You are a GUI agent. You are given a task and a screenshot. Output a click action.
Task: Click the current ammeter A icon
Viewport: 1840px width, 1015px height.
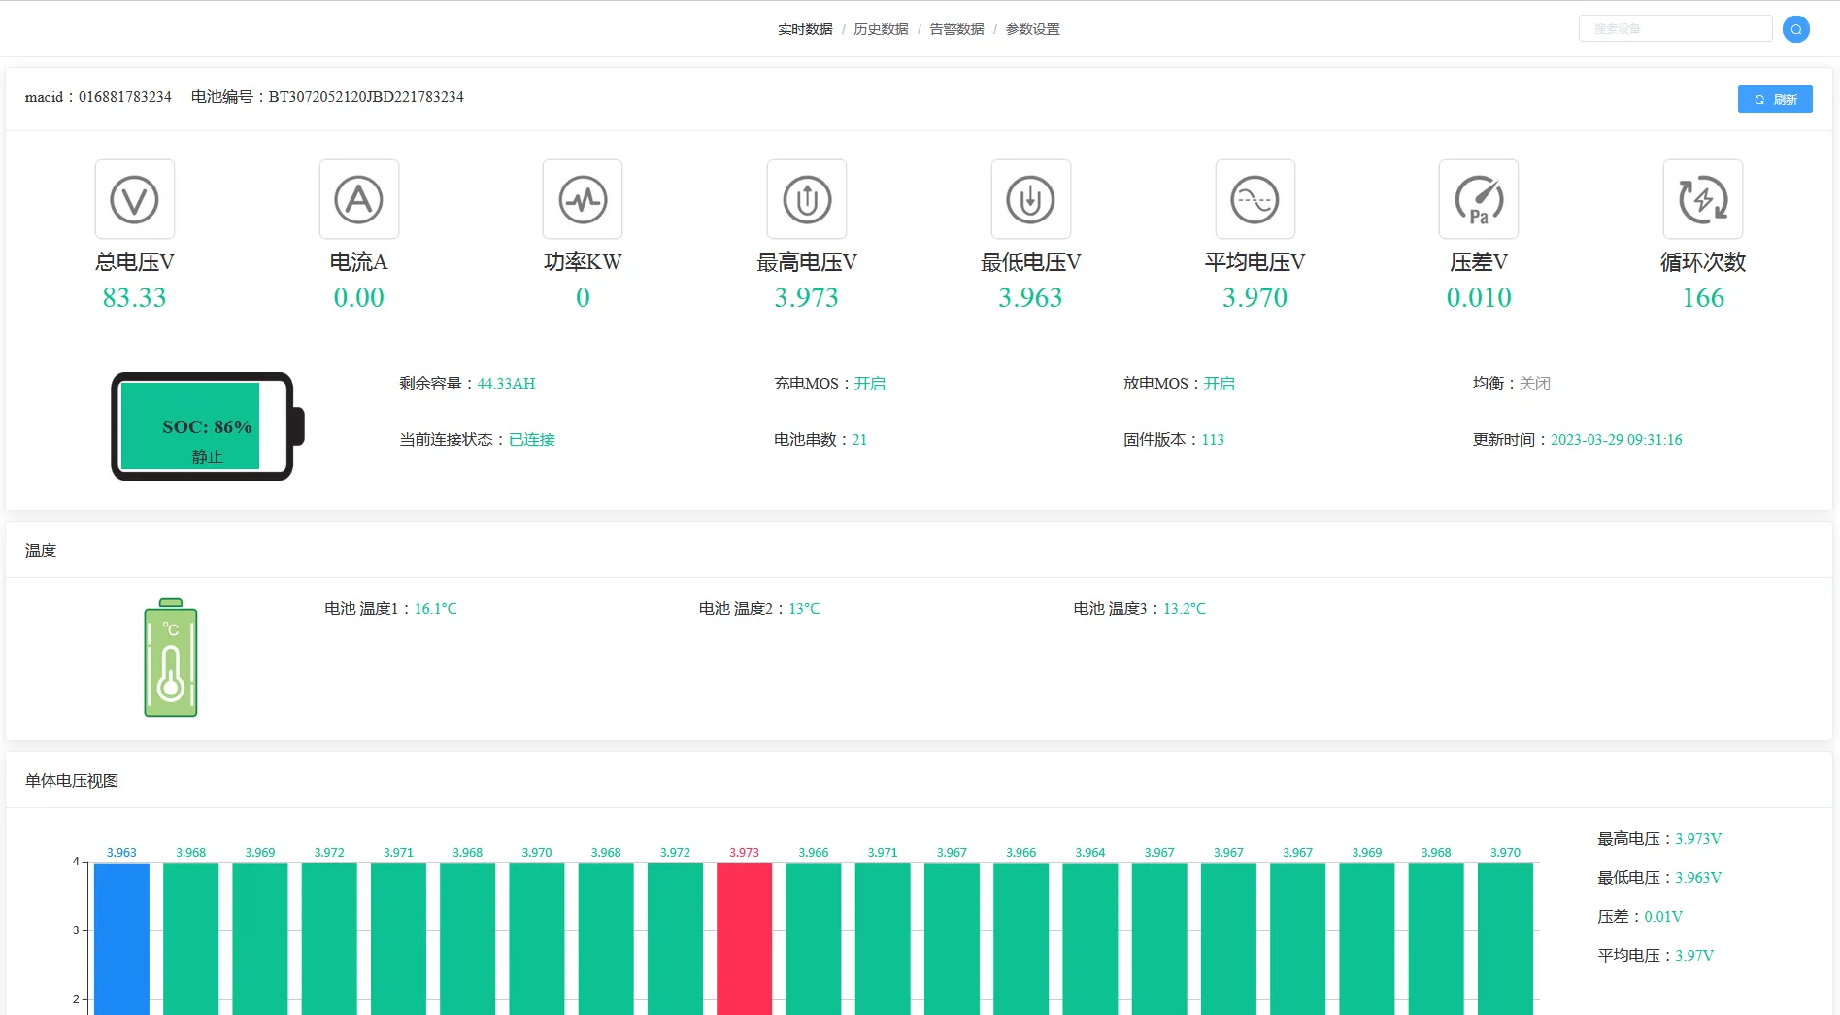click(x=359, y=199)
